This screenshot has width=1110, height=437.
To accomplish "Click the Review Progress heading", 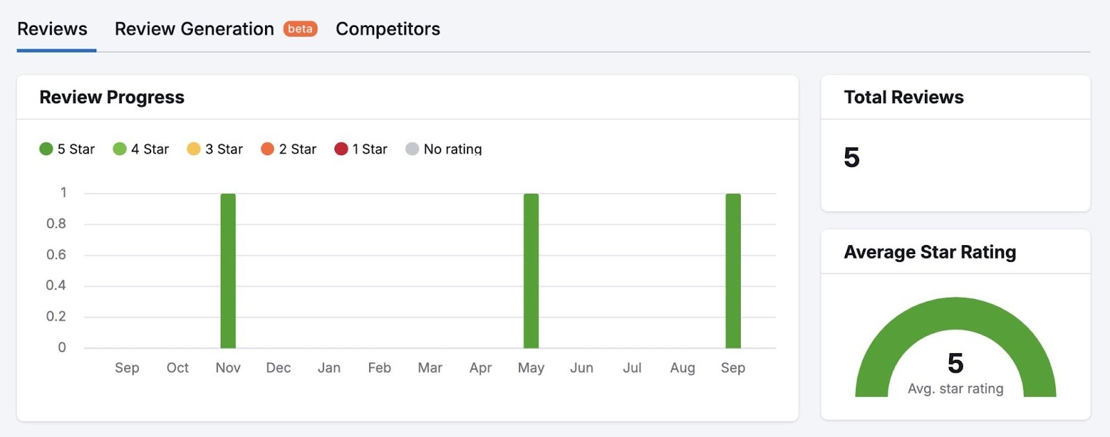I will (x=112, y=97).
